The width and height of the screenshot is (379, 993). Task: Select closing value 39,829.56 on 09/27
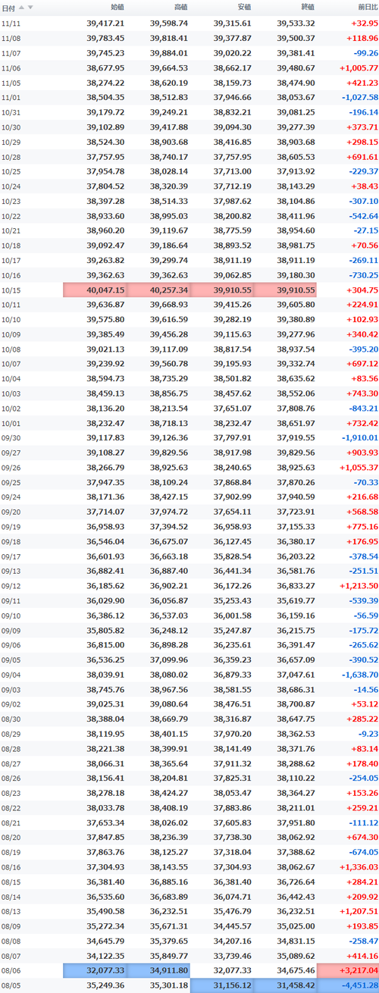296,452
